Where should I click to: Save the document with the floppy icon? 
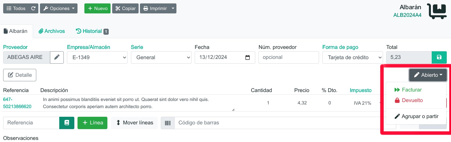[x=439, y=57]
